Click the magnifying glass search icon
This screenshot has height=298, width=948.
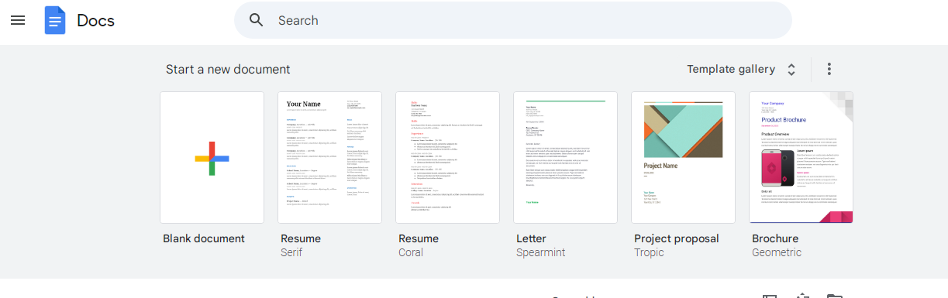pyautogui.click(x=257, y=20)
